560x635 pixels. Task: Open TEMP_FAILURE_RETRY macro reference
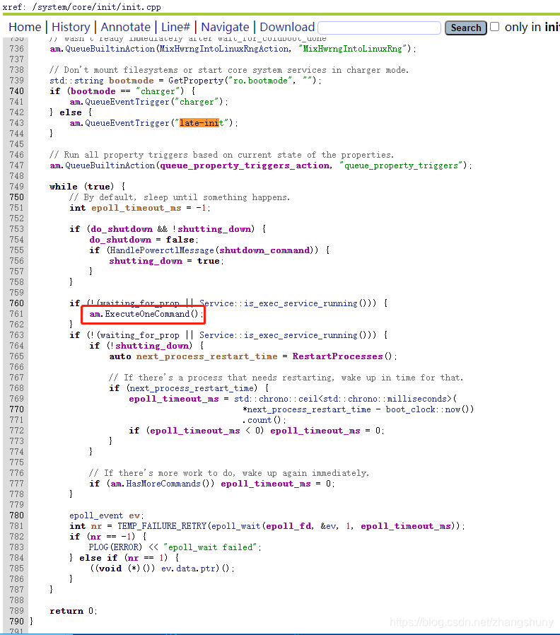(x=162, y=526)
